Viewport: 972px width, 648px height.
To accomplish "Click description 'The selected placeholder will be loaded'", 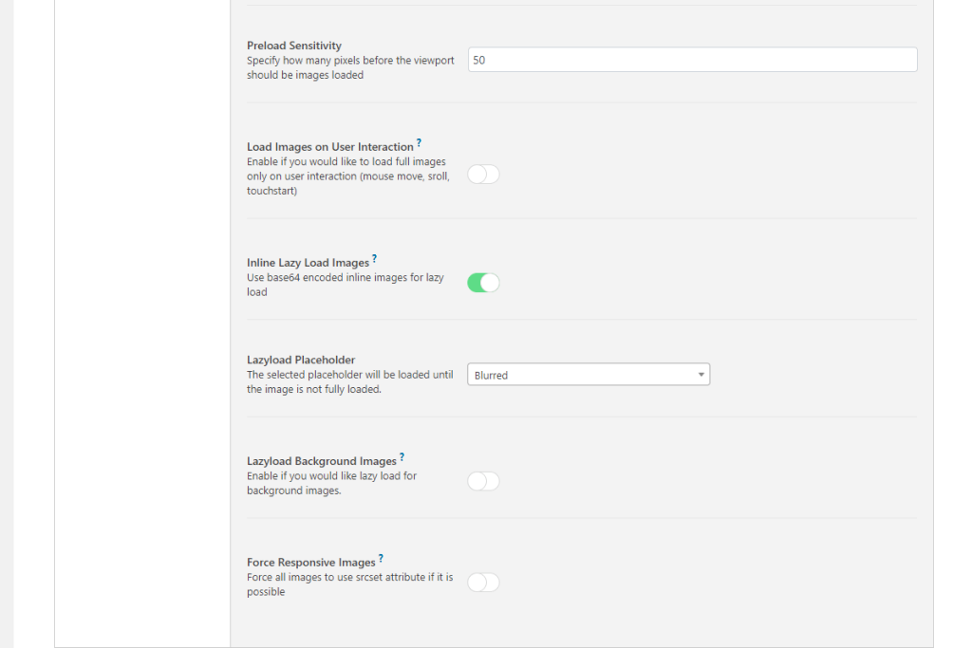I will [x=349, y=381].
